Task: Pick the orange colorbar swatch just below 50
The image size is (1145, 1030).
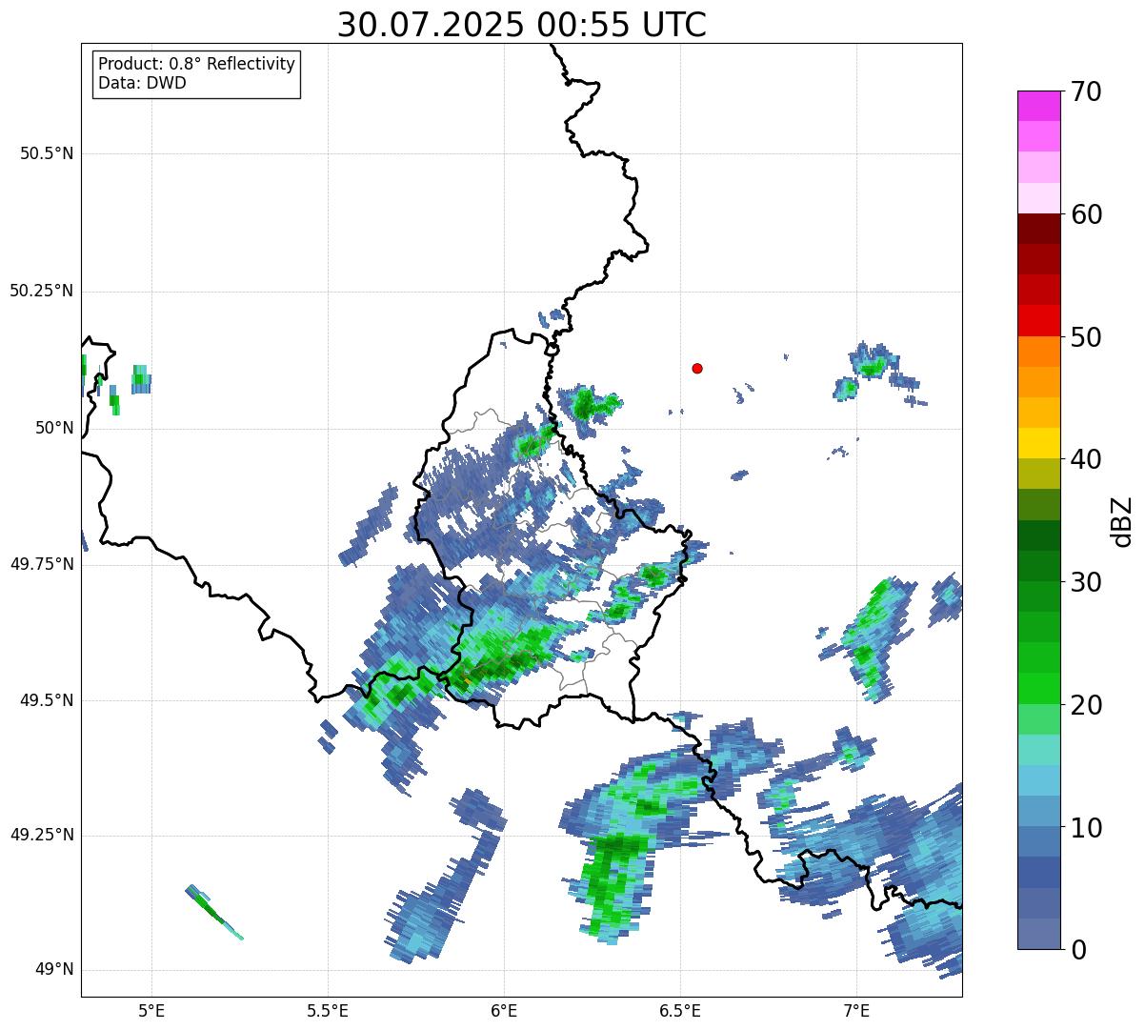Action: coord(1038,352)
